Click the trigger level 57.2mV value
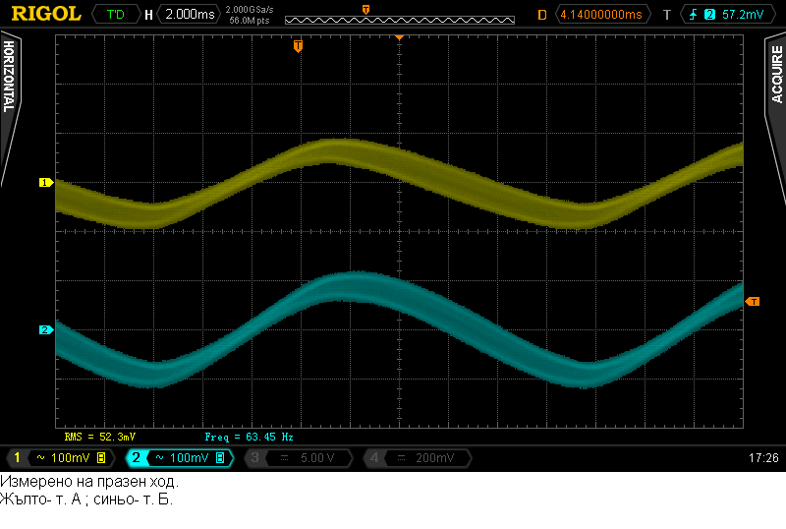 pyautogui.click(x=743, y=15)
